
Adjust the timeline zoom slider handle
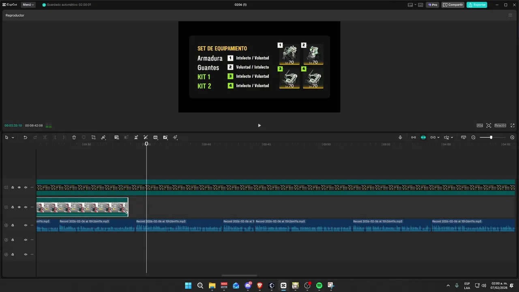[x=491, y=137]
